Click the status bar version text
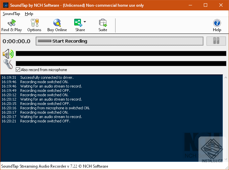This screenshot has width=229, height=170. [55, 166]
